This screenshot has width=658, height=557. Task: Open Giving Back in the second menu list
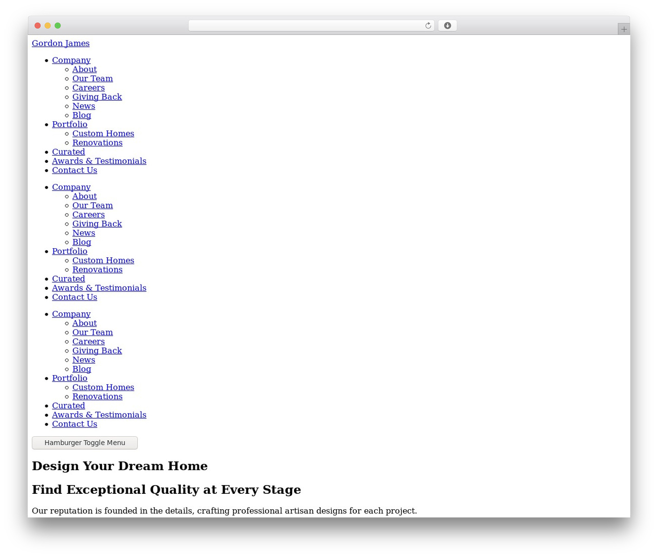(97, 224)
